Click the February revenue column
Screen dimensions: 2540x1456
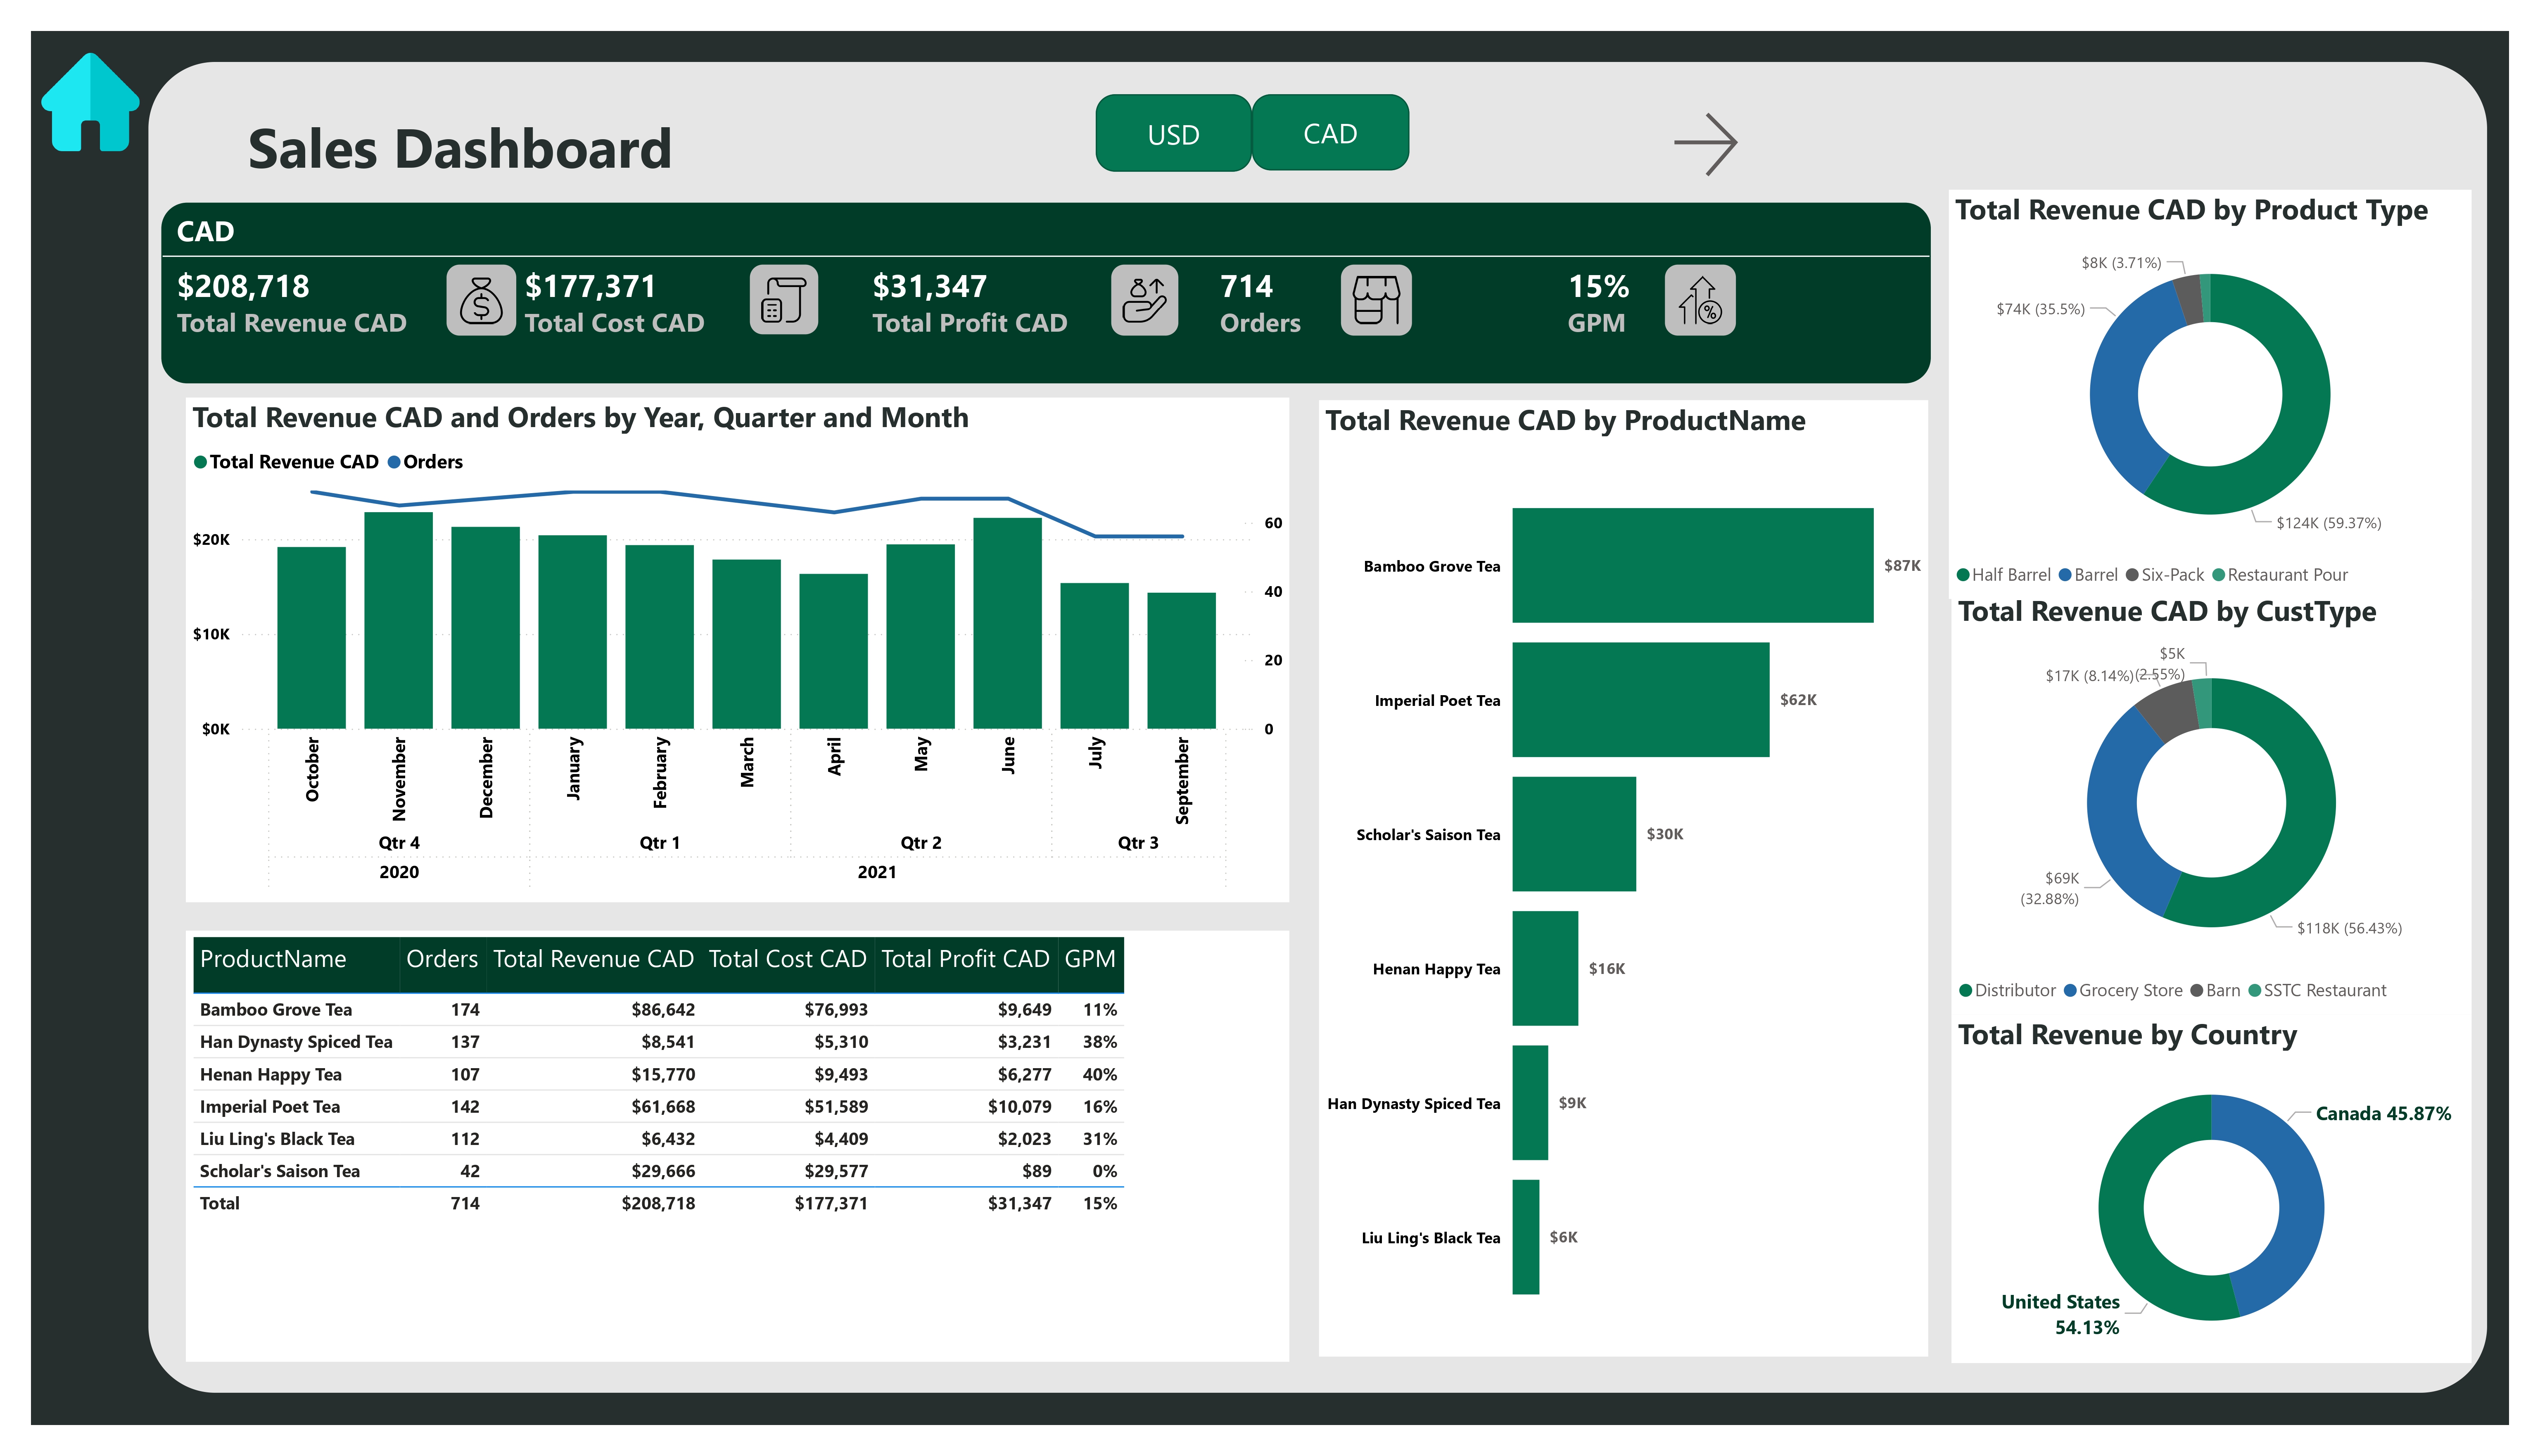[x=659, y=637]
